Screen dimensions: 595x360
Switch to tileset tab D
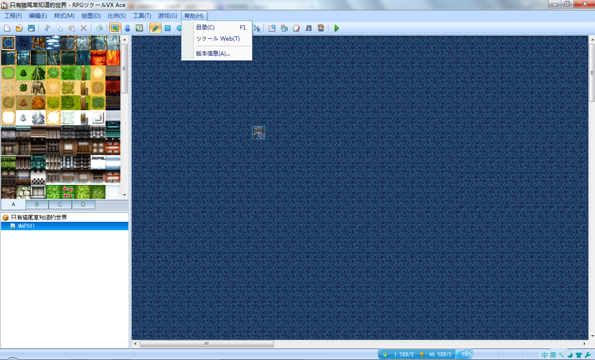(83, 205)
